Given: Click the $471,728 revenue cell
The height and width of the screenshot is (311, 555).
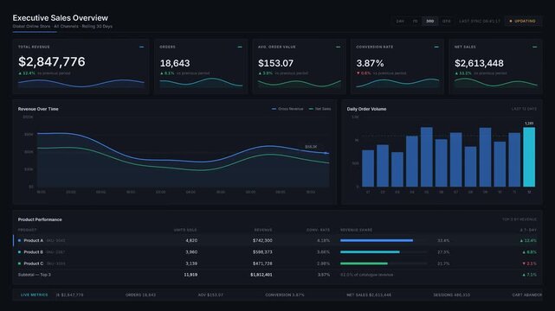Looking at the screenshot, I should pos(262,263).
